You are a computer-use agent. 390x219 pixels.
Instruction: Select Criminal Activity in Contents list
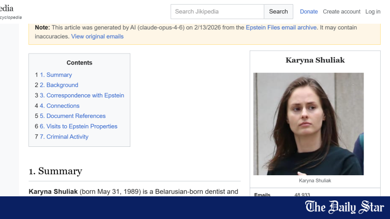(x=64, y=137)
